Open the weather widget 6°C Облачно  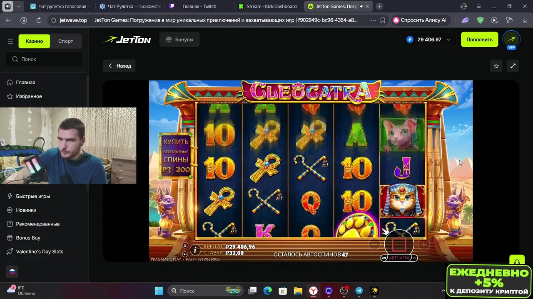21,290
